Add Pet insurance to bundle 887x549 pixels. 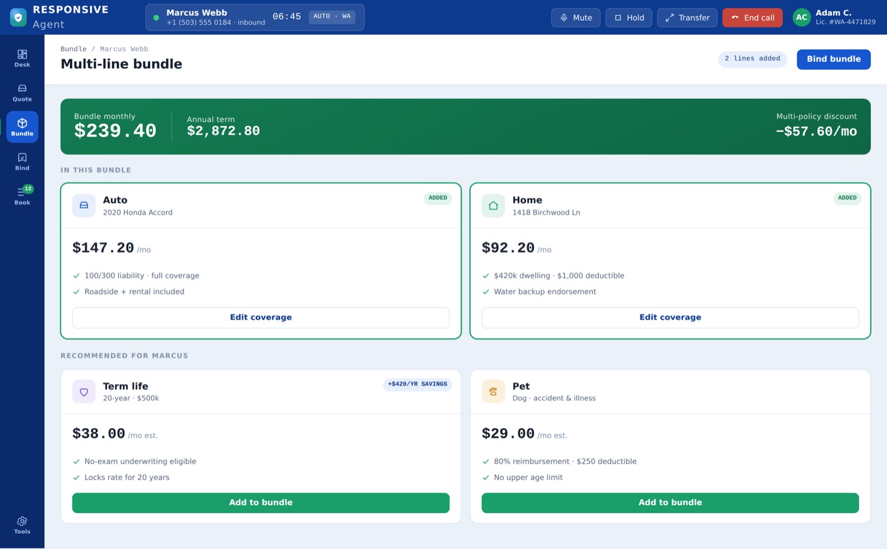670,503
